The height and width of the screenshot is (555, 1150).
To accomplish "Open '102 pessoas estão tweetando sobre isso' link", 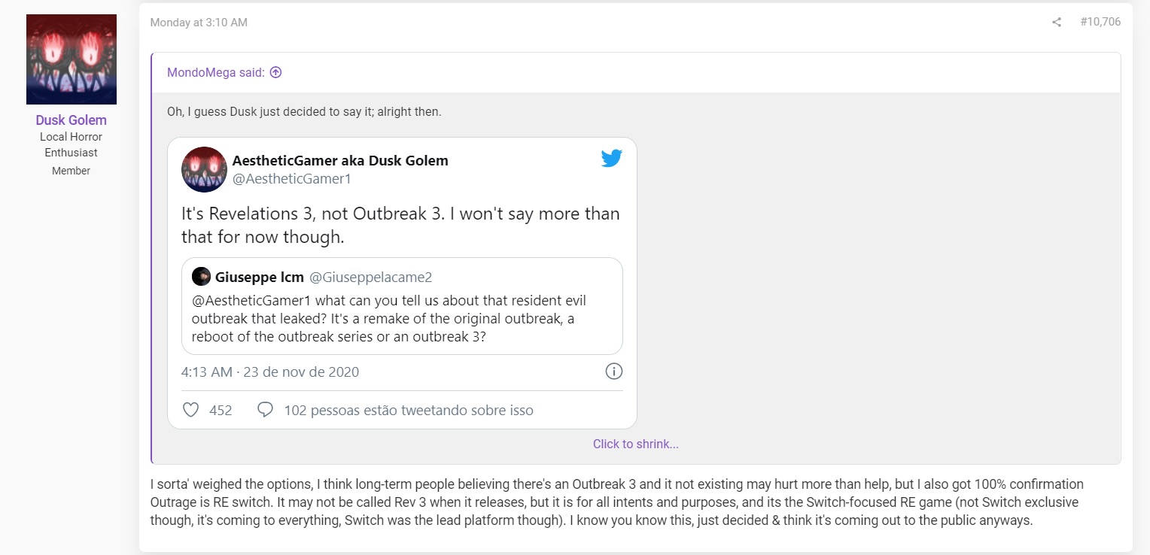I will [x=409, y=411].
